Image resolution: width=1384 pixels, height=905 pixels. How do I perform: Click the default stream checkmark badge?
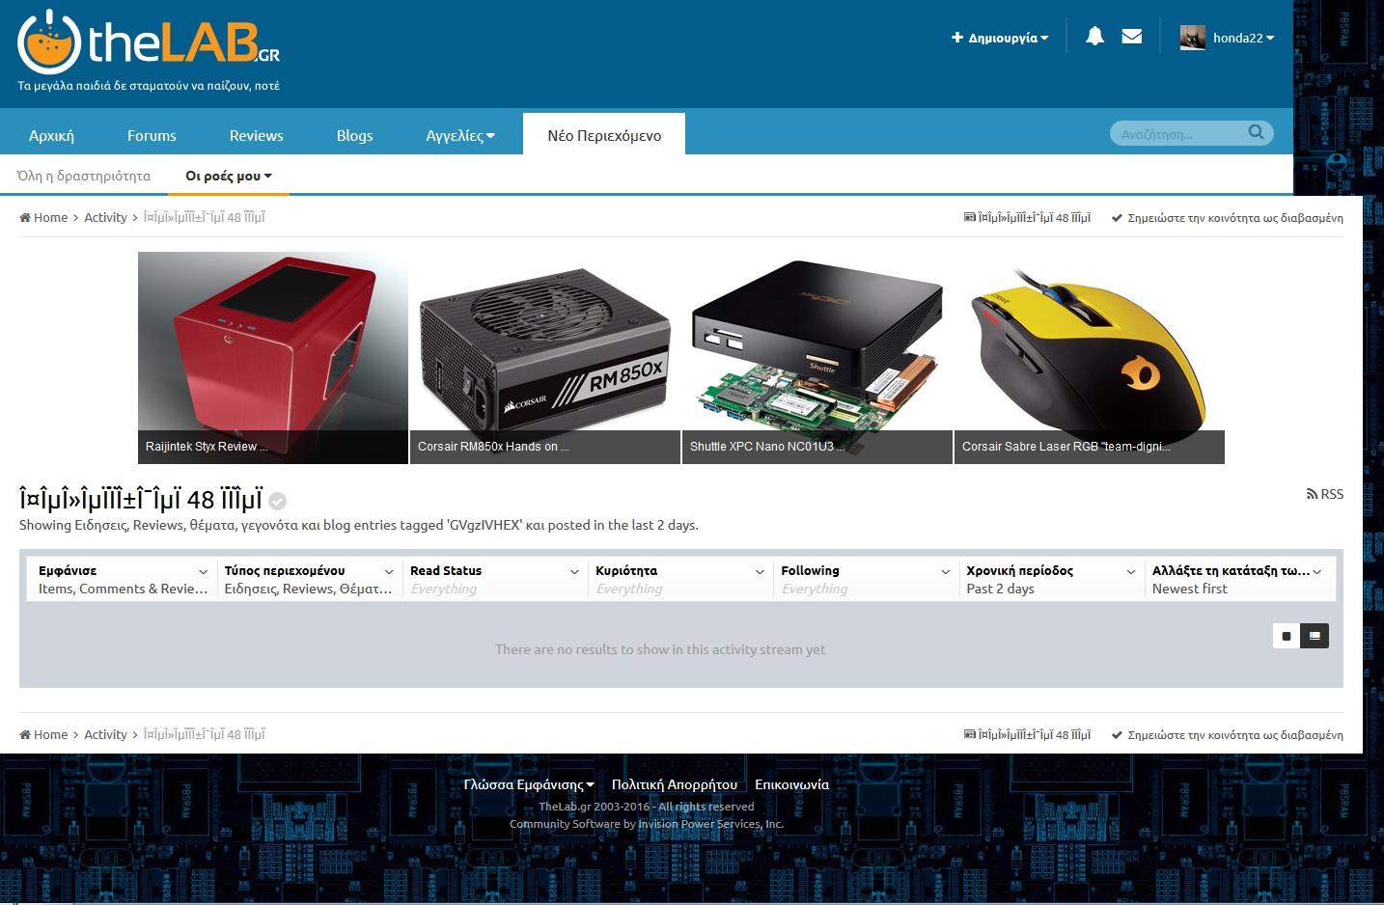(278, 501)
